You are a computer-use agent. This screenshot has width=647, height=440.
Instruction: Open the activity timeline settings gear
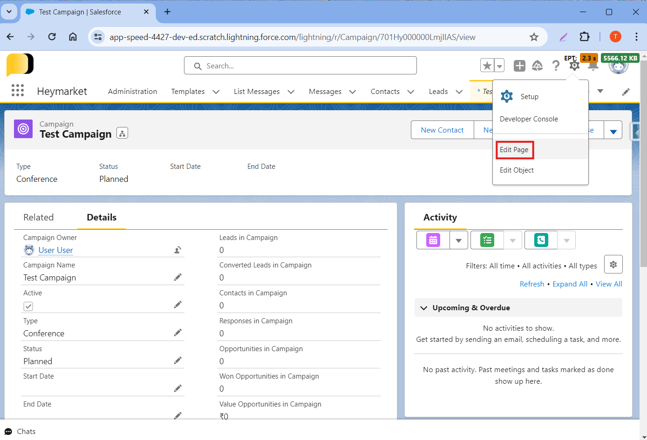(613, 264)
